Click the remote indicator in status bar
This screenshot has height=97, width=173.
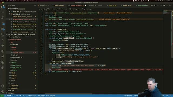point(2,96)
